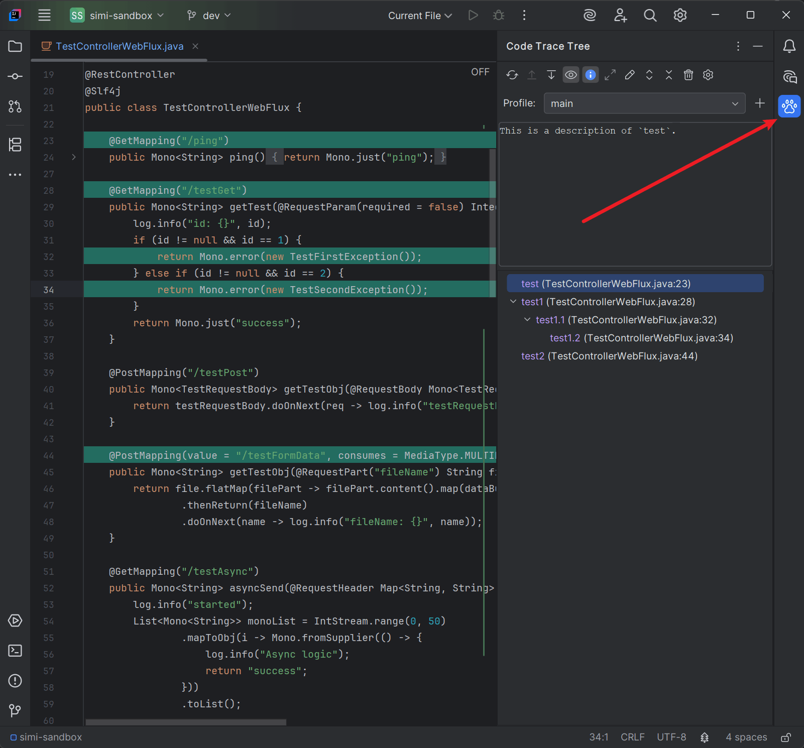Viewport: 804px width, 748px height.
Task: Select the test trace node line 23
Action: click(x=635, y=284)
